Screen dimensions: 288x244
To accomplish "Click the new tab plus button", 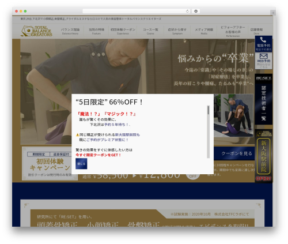I will coord(273,13).
